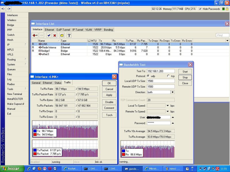Viewport: 230px width, 172px height.
Task: Collapse the User field arrow
Action: (x=173, y=117)
